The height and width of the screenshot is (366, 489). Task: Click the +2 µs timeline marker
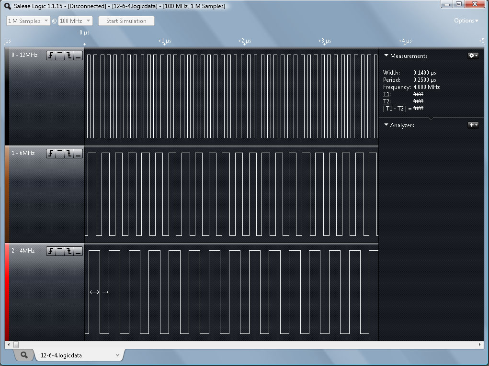[x=244, y=41]
